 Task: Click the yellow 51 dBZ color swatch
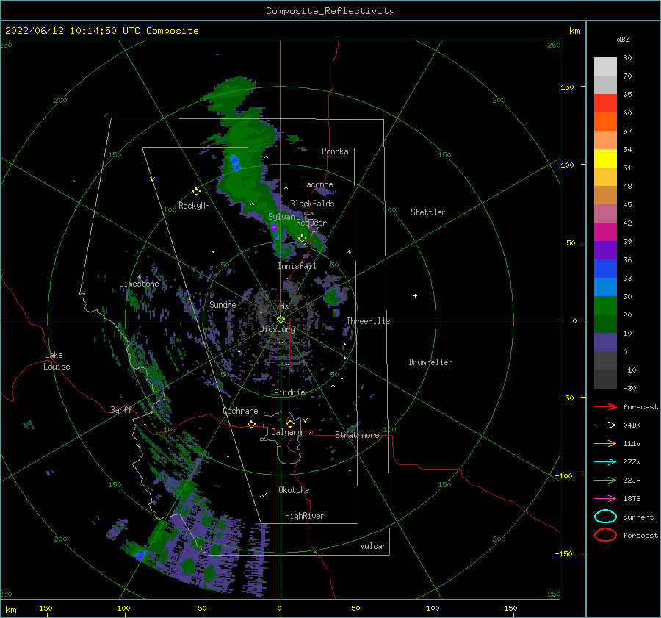(605, 158)
